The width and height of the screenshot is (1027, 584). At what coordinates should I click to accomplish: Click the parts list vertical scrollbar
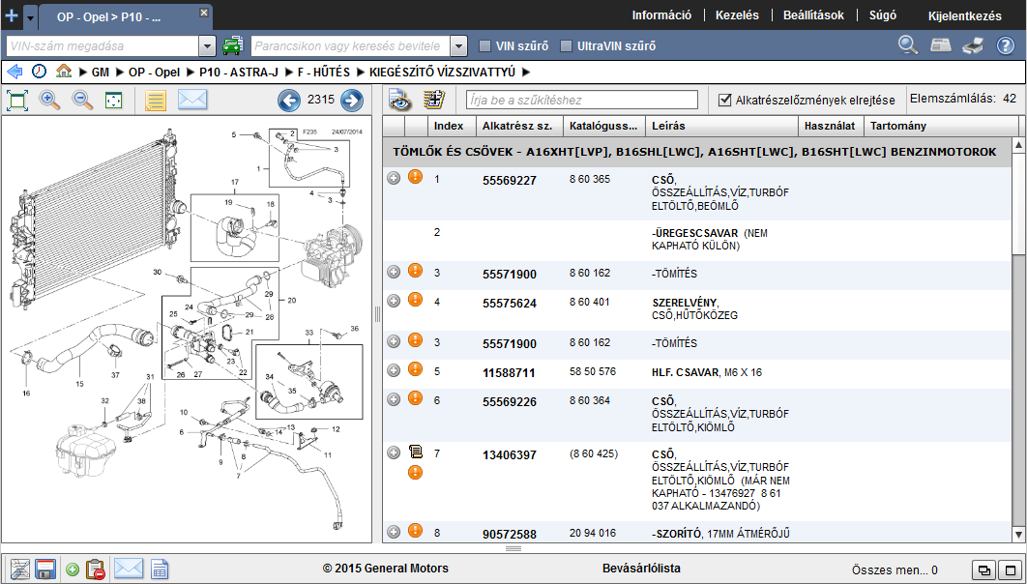(1018, 339)
